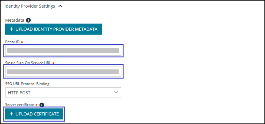Focus the Single Sign-On Service URL field
The image size is (265, 124).
point(63,71)
